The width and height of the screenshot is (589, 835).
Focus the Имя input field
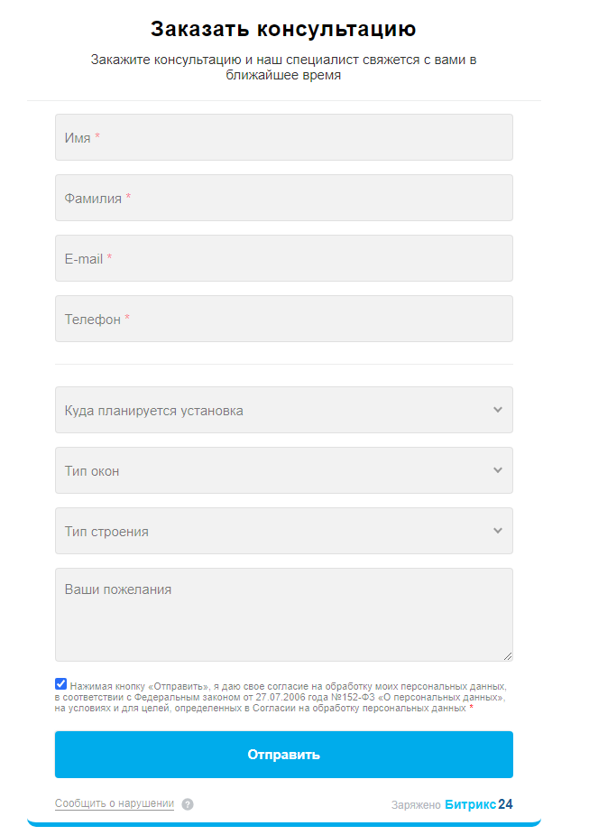click(x=283, y=137)
